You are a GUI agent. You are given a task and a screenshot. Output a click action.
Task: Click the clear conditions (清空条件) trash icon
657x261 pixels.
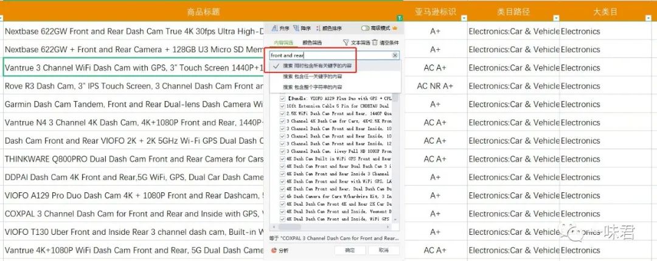click(x=375, y=43)
